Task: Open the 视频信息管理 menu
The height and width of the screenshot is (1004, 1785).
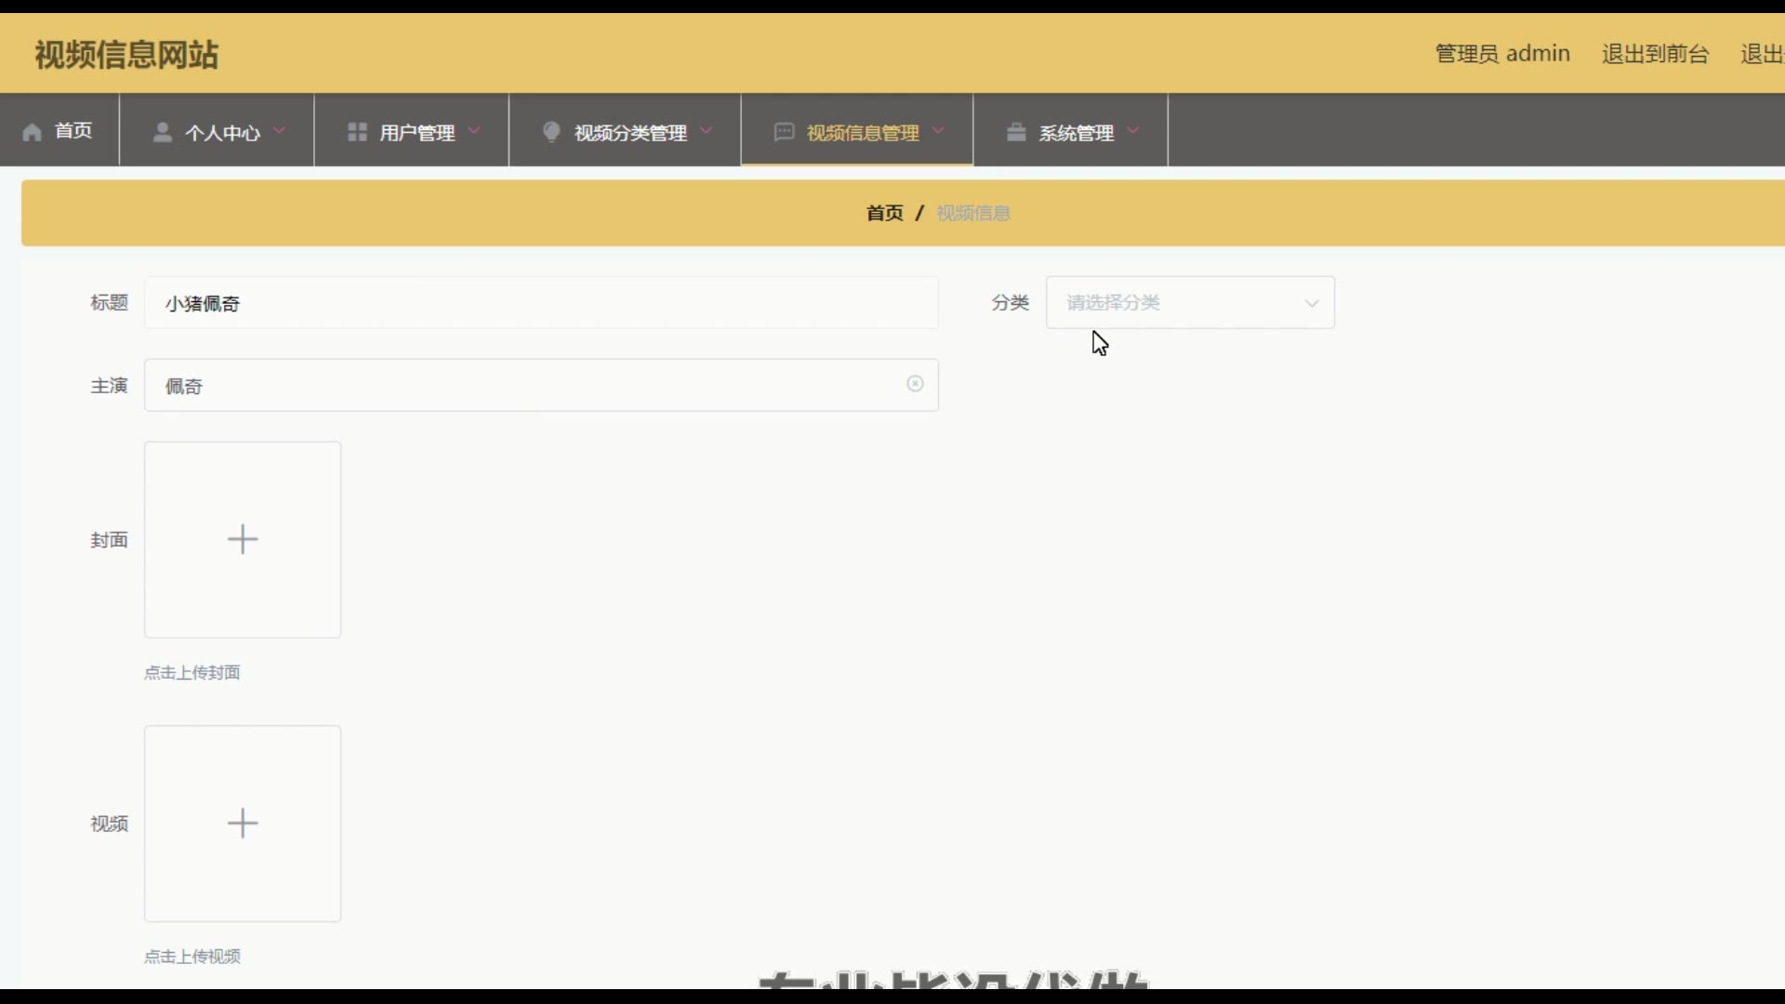Action: [x=862, y=133]
